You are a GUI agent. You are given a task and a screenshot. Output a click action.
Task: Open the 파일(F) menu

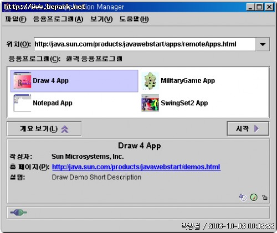(x=16, y=19)
